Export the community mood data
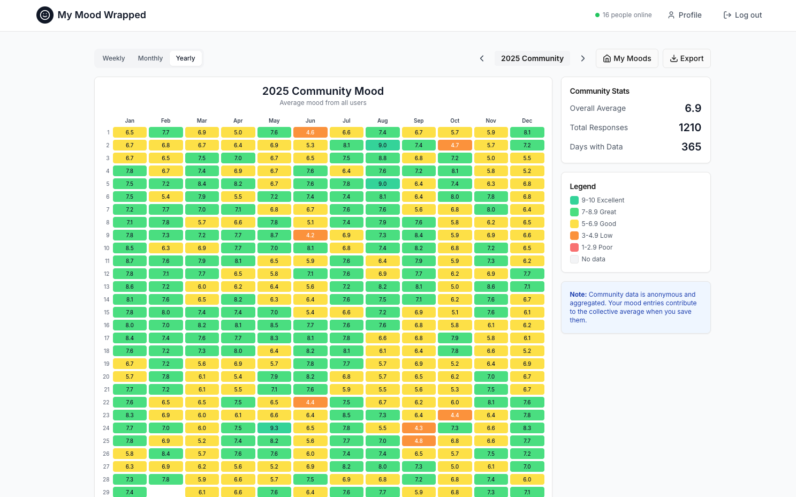Viewport: 796px width, 497px height. (x=687, y=58)
